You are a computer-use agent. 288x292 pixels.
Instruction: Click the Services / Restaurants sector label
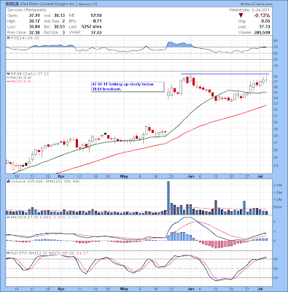tap(27, 10)
